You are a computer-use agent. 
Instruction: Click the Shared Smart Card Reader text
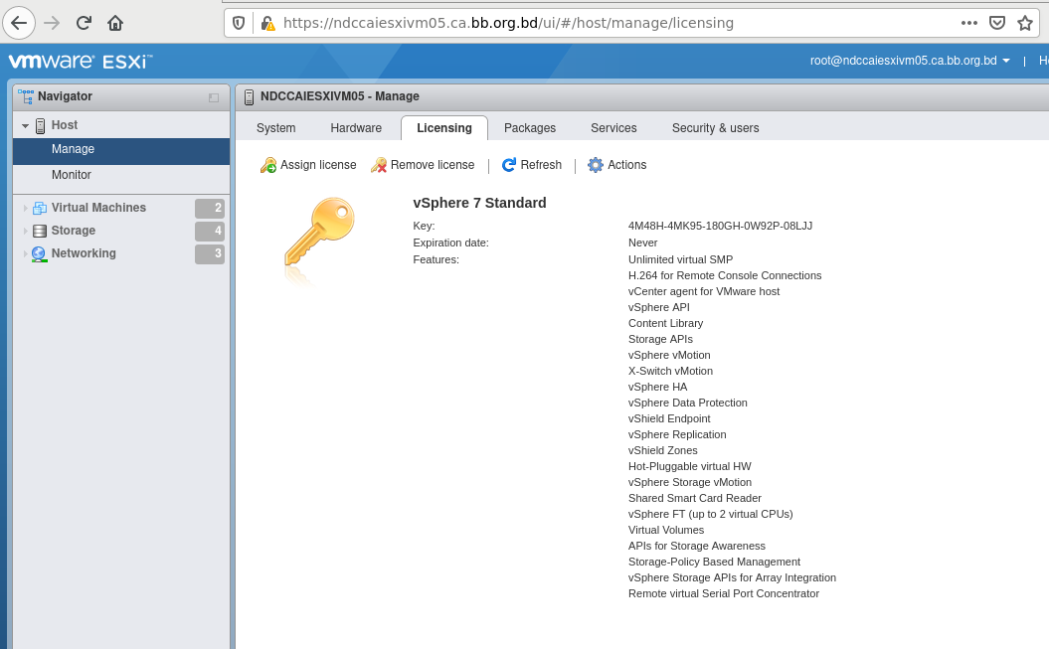[x=694, y=498]
